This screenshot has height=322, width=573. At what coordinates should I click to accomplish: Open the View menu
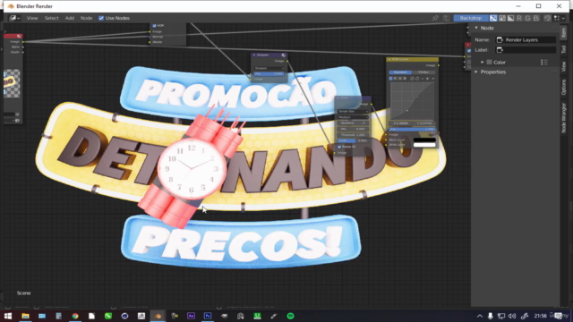[x=32, y=18]
